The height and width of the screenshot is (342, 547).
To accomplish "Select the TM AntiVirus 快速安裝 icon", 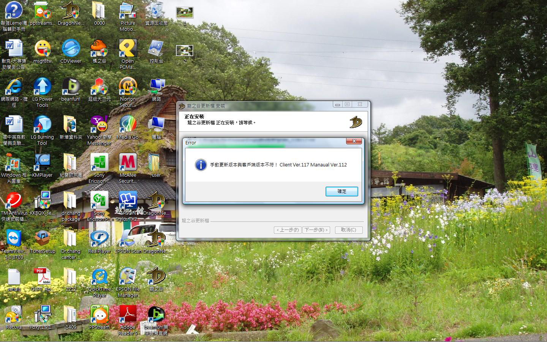I will pos(14,206).
